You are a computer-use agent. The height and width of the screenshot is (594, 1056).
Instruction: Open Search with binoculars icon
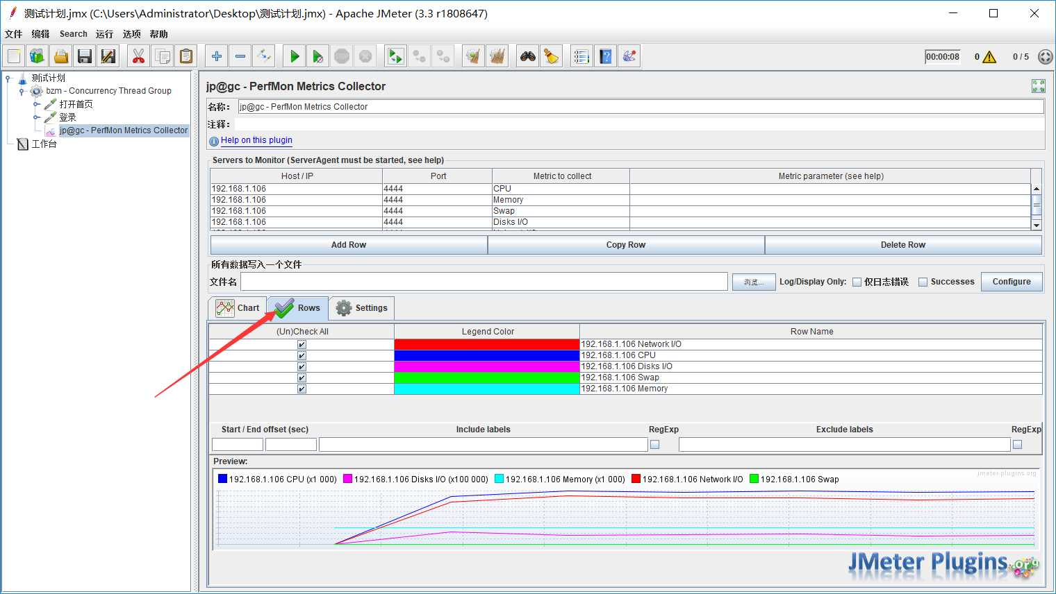tap(528, 56)
